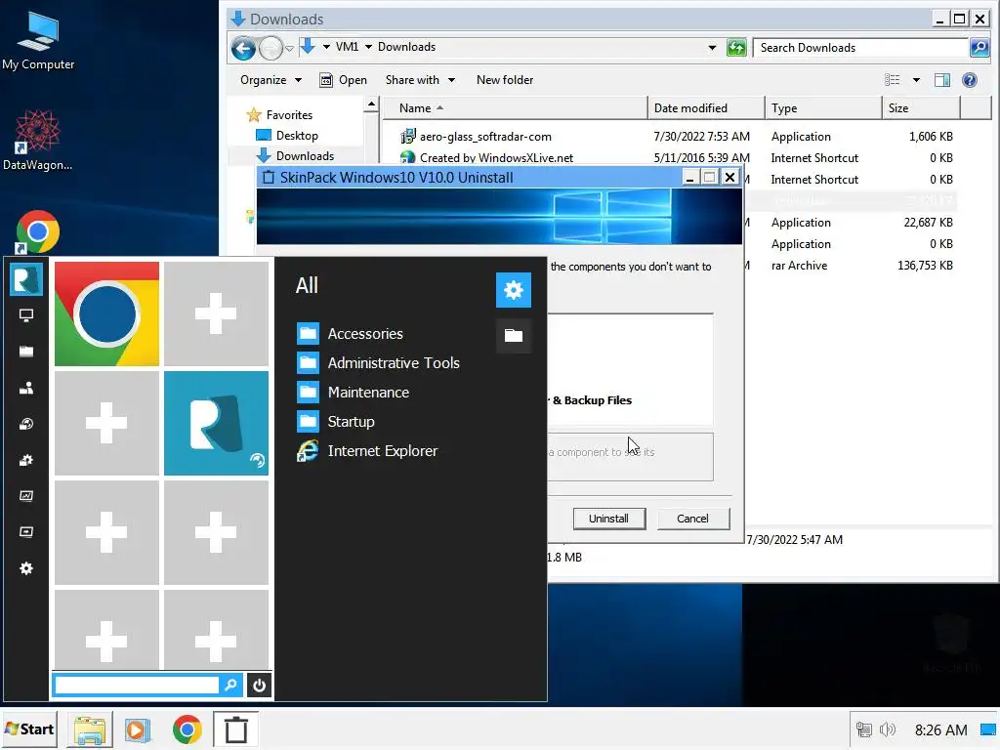Click the start menu power button
Image resolution: width=1000 pixels, height=750 pixels.
pyautogui.click(x=259, y=686)
